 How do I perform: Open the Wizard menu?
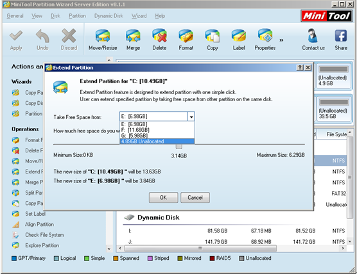[x=139, y=16]
